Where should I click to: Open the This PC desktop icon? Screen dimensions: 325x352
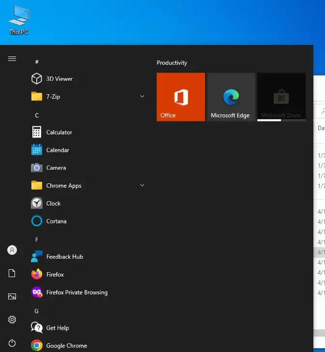click(x=19, y=20)
